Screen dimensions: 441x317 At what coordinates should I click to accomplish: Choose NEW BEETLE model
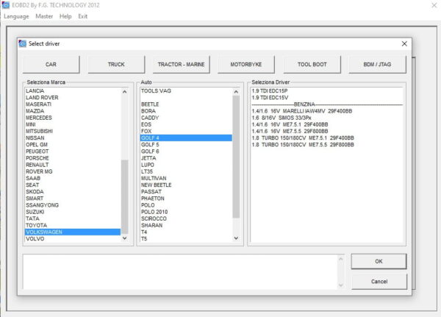[x=186, y=185]
